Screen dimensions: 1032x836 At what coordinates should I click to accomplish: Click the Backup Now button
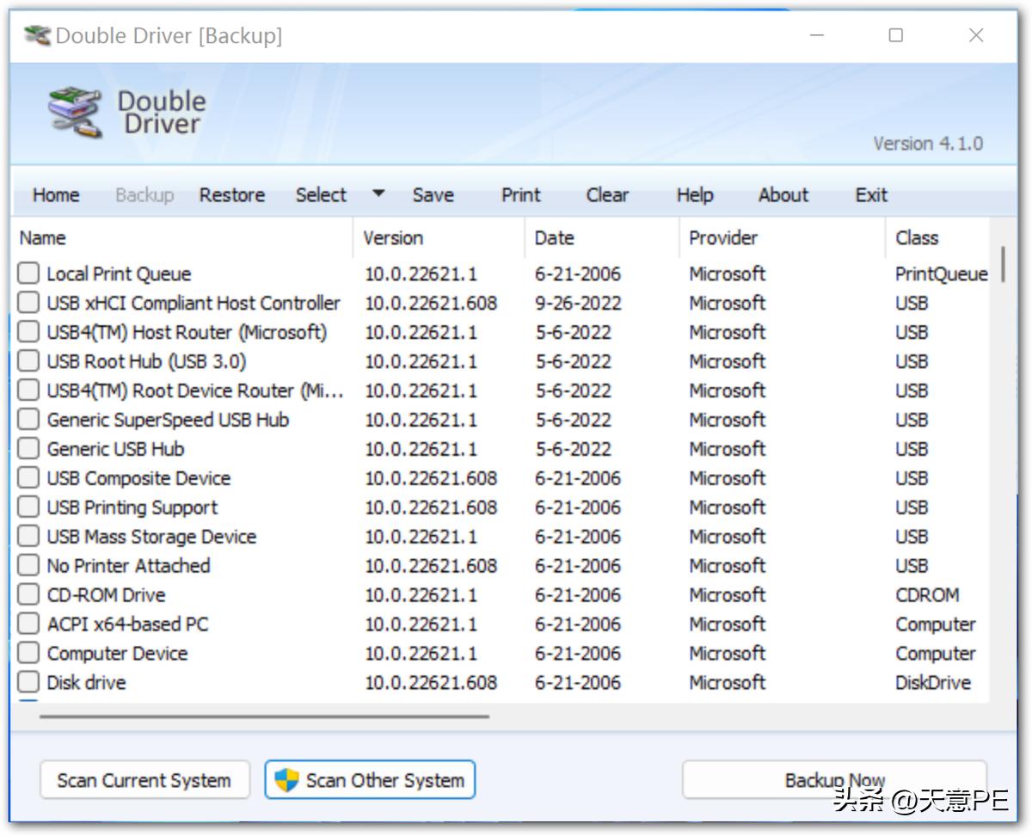point(833,779)
